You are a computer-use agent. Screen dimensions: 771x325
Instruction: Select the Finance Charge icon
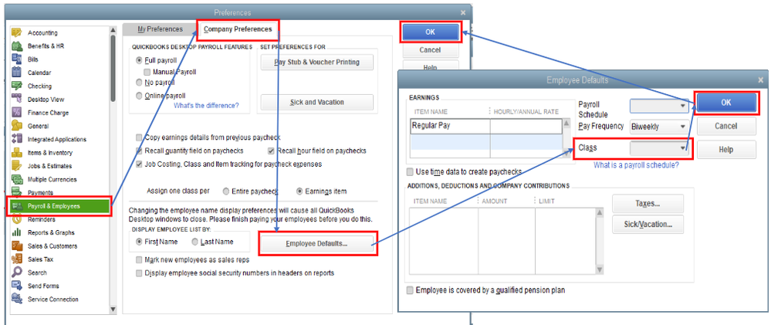(x=17, y=113)
